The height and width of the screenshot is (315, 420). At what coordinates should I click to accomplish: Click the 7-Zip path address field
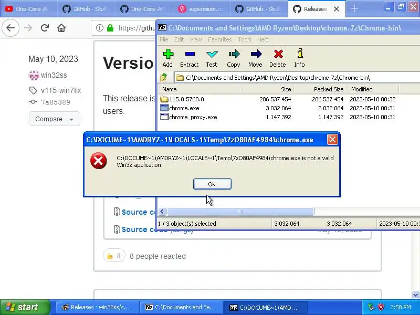coord(297,78)
